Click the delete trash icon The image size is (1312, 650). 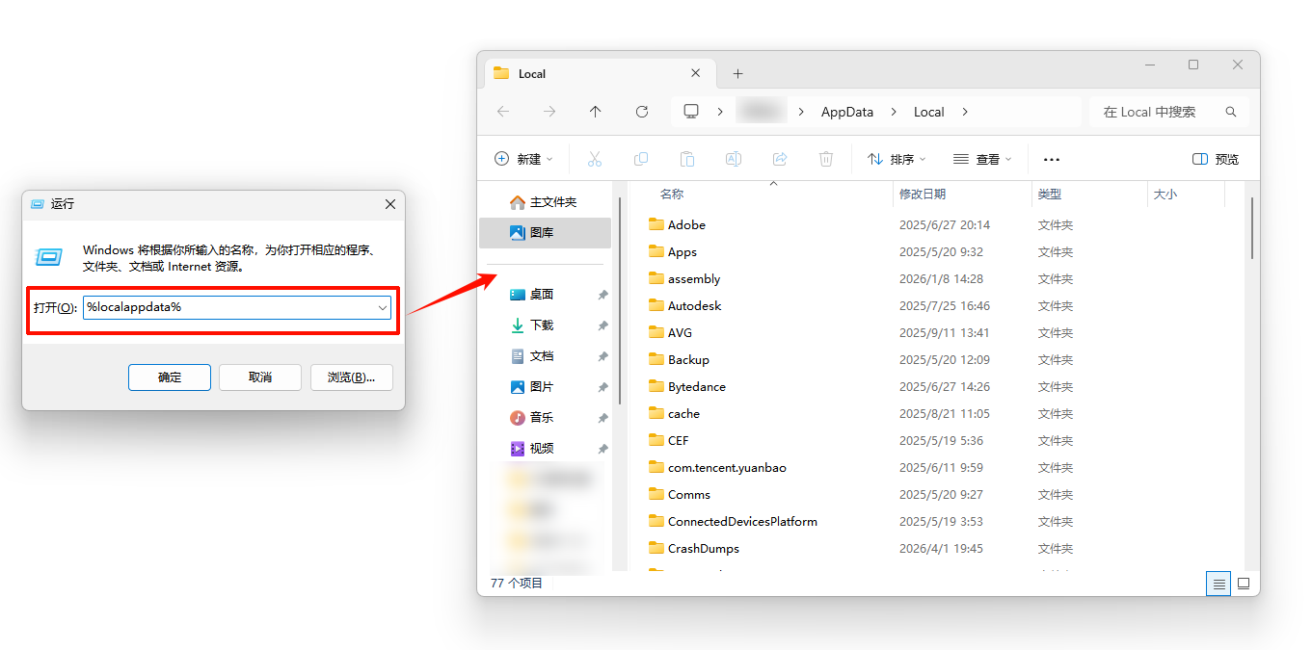pos(826,159)
